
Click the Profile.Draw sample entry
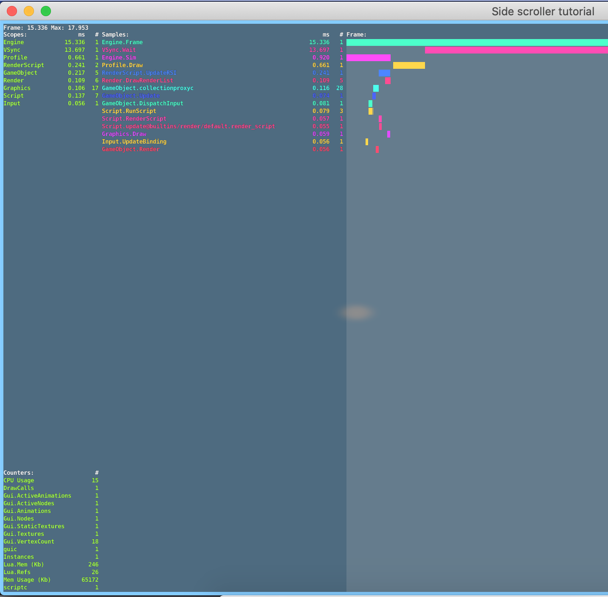[122, 65]
